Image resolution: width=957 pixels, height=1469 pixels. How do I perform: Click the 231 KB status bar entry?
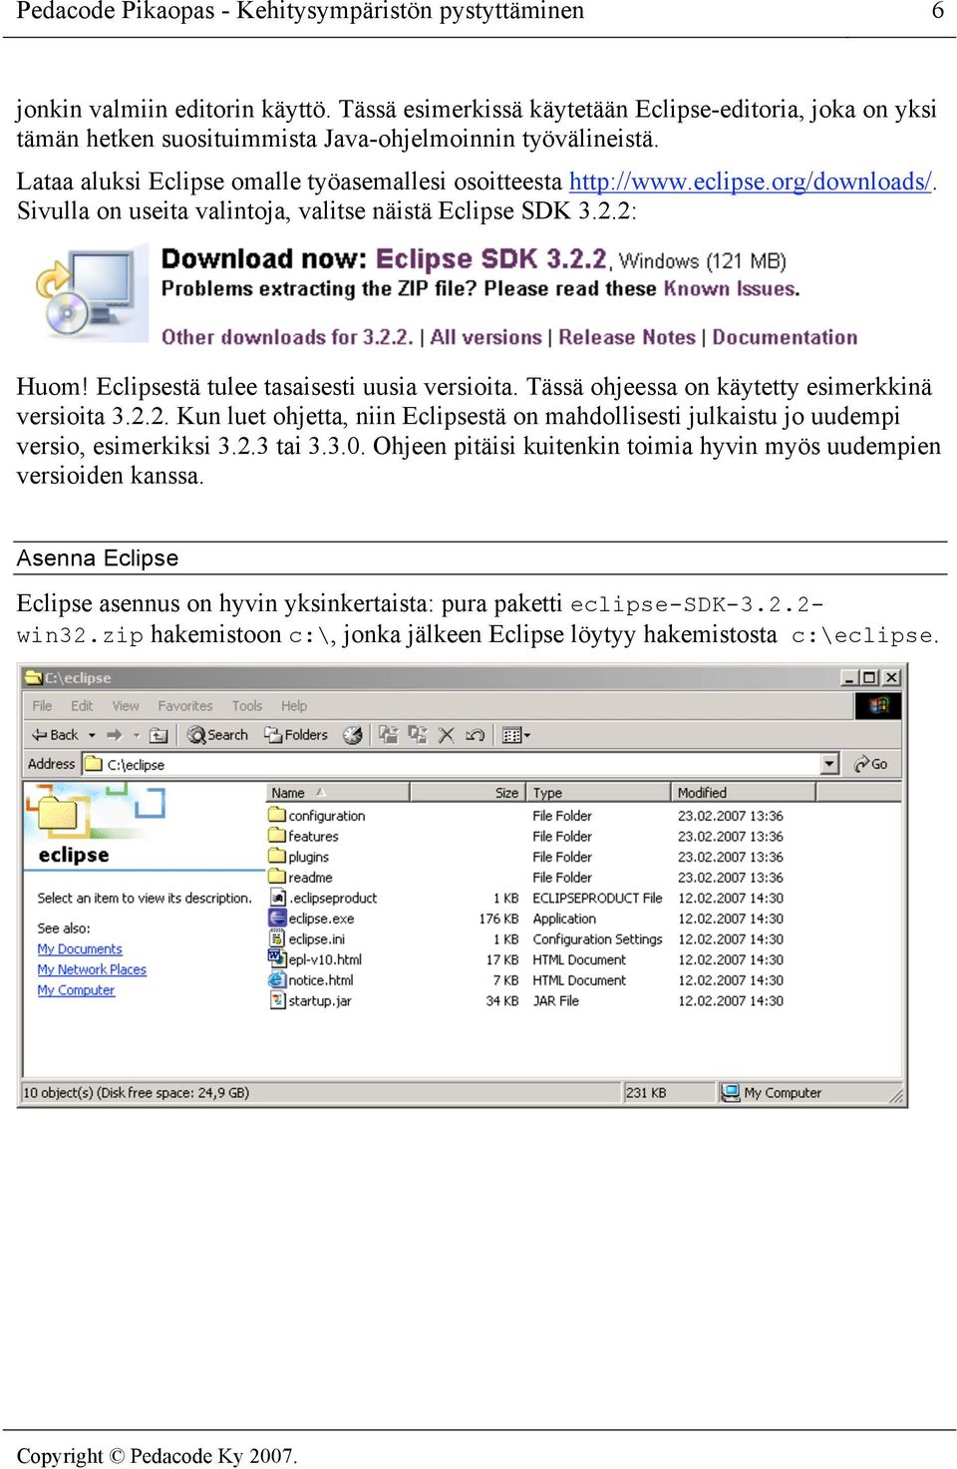coord(646,1093)
